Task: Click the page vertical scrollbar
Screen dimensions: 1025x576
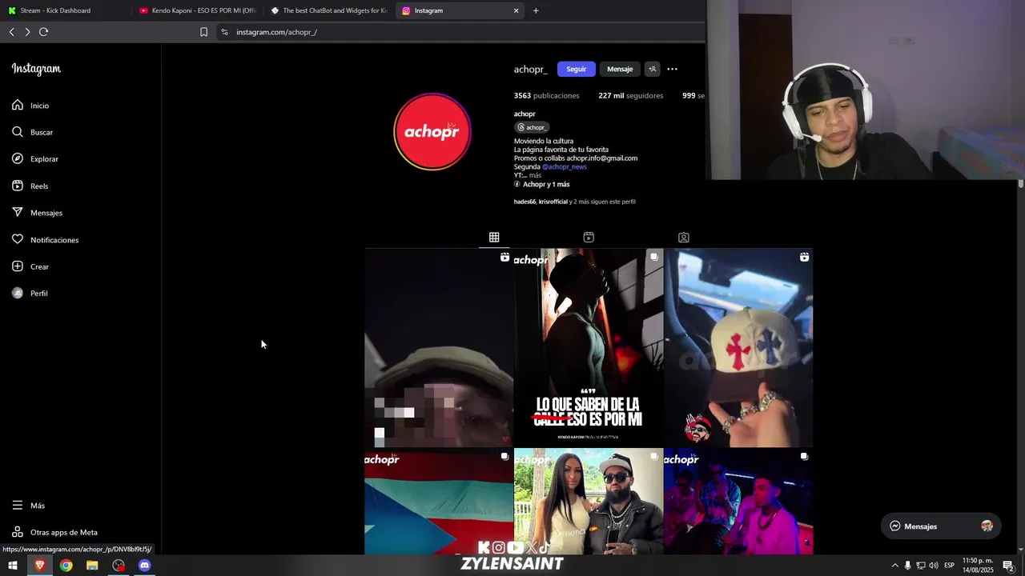Action: [x=1021, y=184]
